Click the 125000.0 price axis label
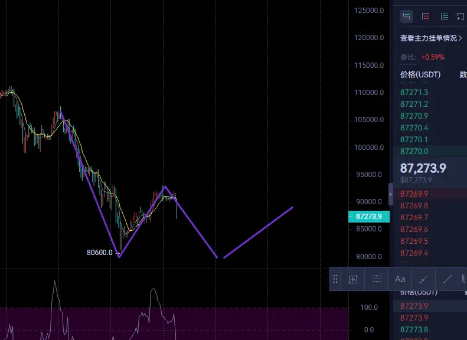The width and height of the screenshot is (467, 340). [369, 11]
